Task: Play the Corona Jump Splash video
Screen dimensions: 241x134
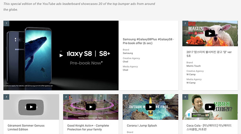Action: tap(150, 107)
